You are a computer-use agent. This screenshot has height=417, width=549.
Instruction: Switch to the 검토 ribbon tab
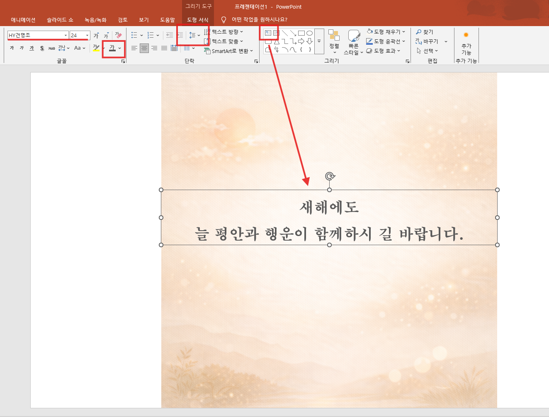coord(122,19)
